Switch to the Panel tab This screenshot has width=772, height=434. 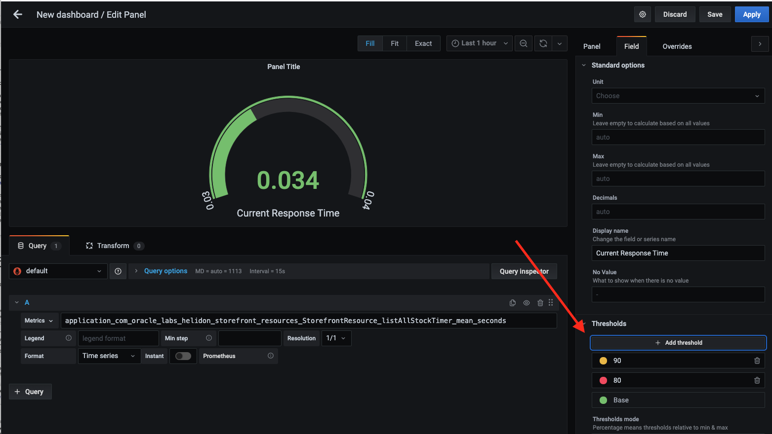pyautogui.click(x=592, y=46)
